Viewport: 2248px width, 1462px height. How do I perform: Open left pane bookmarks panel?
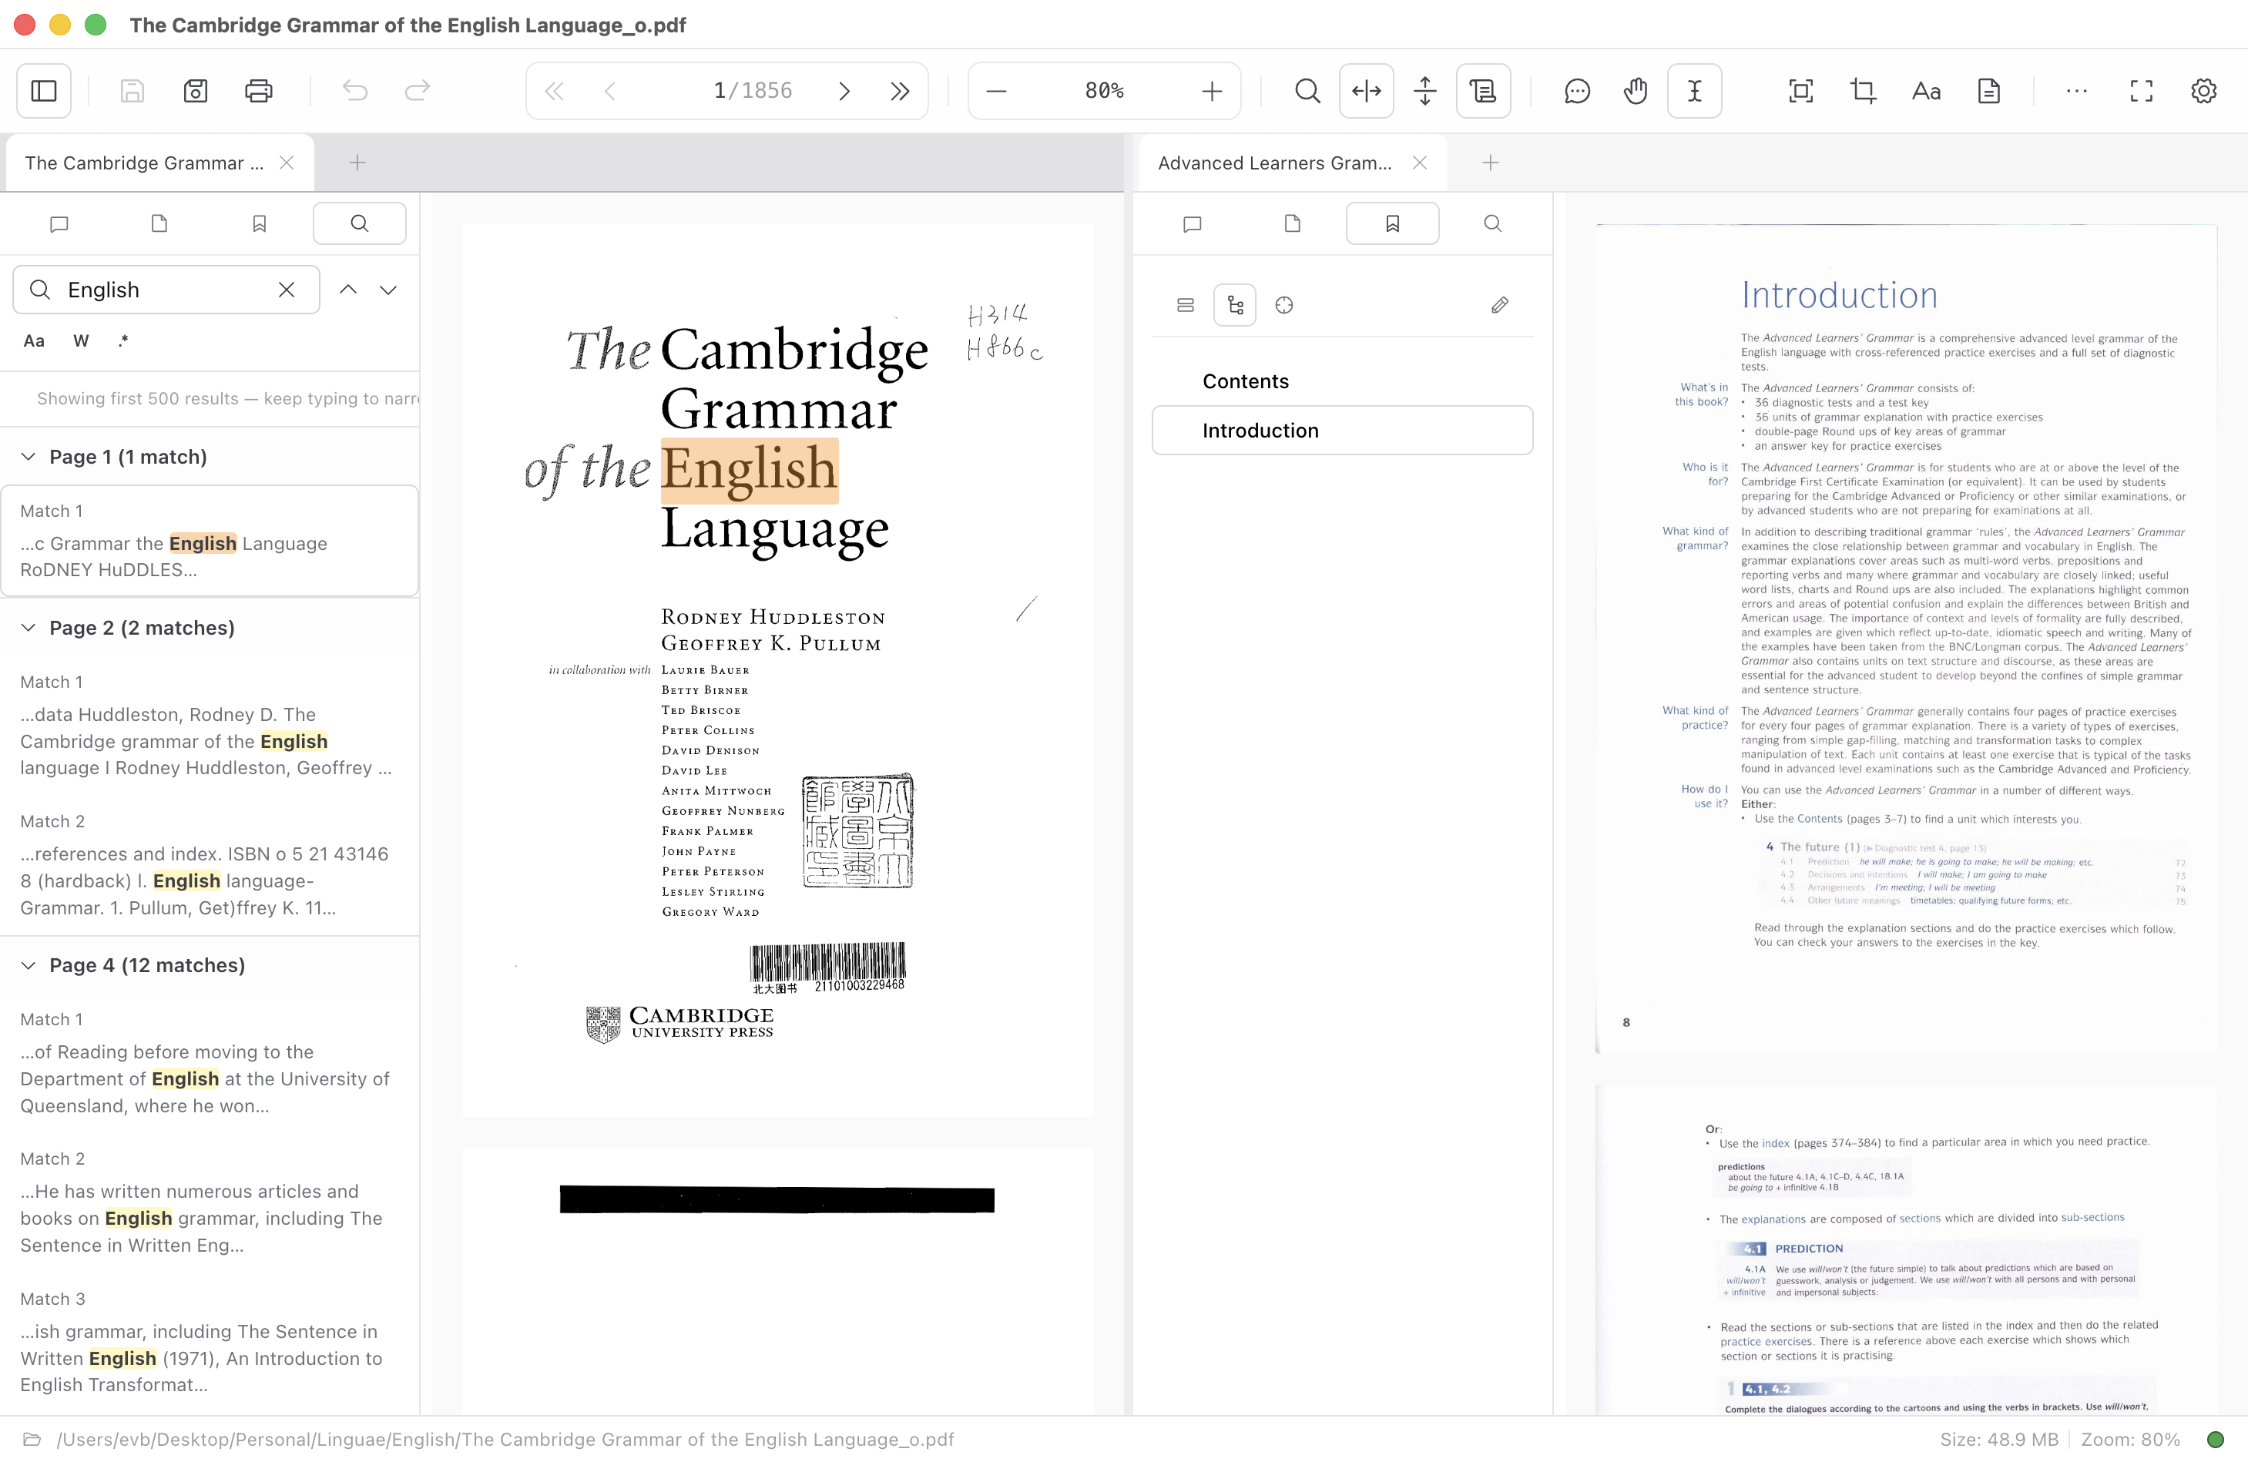[260, 224]
